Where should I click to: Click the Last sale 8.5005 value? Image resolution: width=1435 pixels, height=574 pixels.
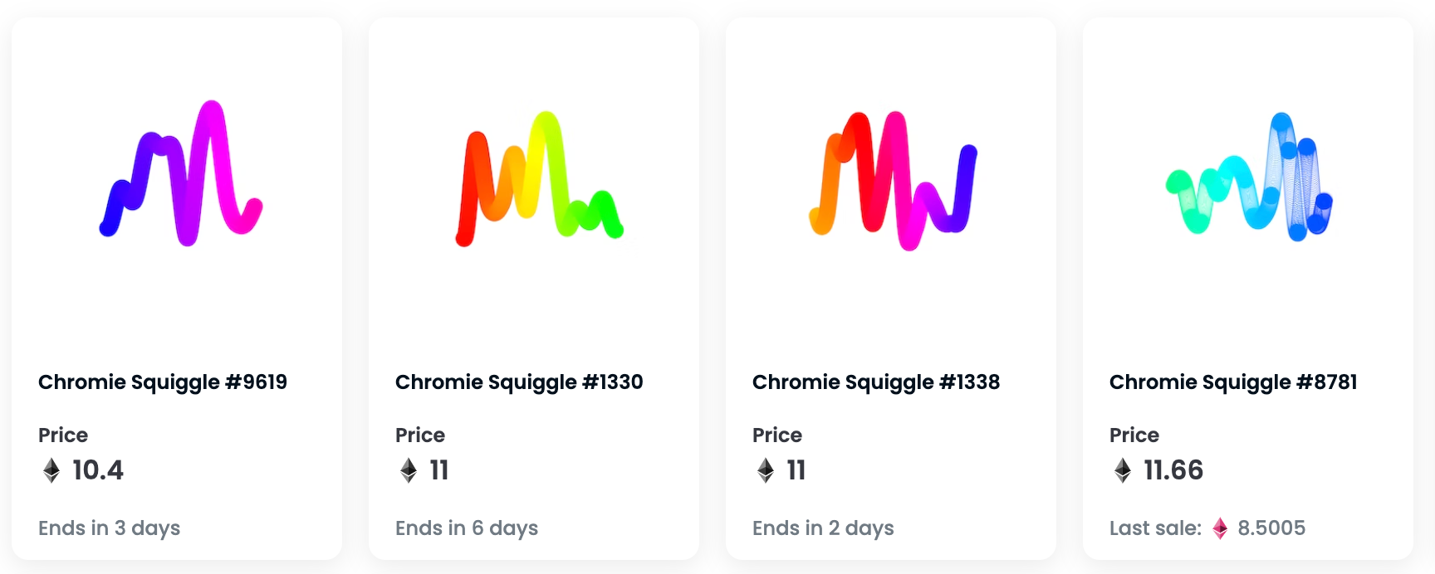pyautogui.click(x=1271, y=528)
